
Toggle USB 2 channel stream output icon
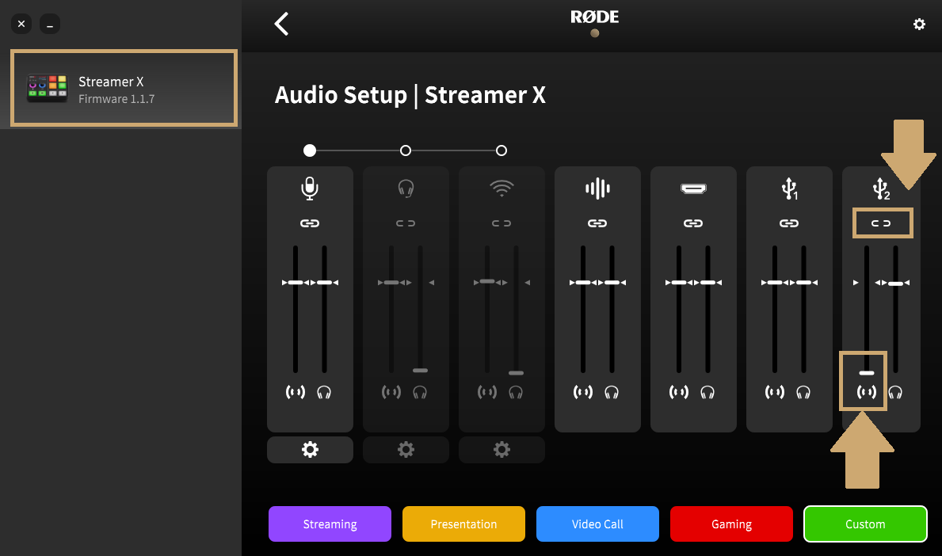click(866, 393)
